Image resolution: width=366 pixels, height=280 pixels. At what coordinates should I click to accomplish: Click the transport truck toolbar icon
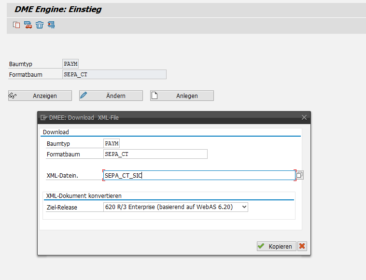28,25
